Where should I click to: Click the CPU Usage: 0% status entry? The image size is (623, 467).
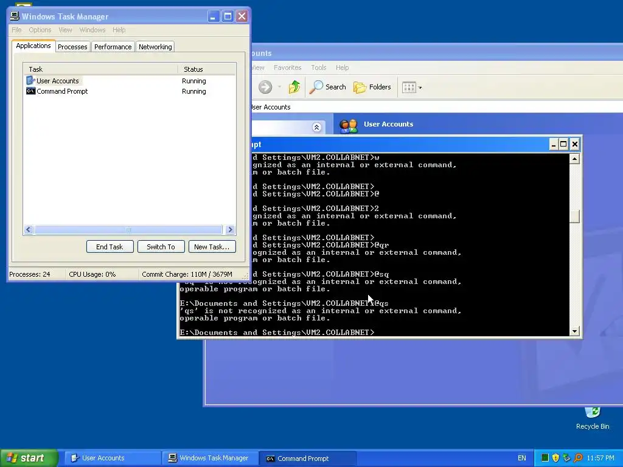click(92, 274)
